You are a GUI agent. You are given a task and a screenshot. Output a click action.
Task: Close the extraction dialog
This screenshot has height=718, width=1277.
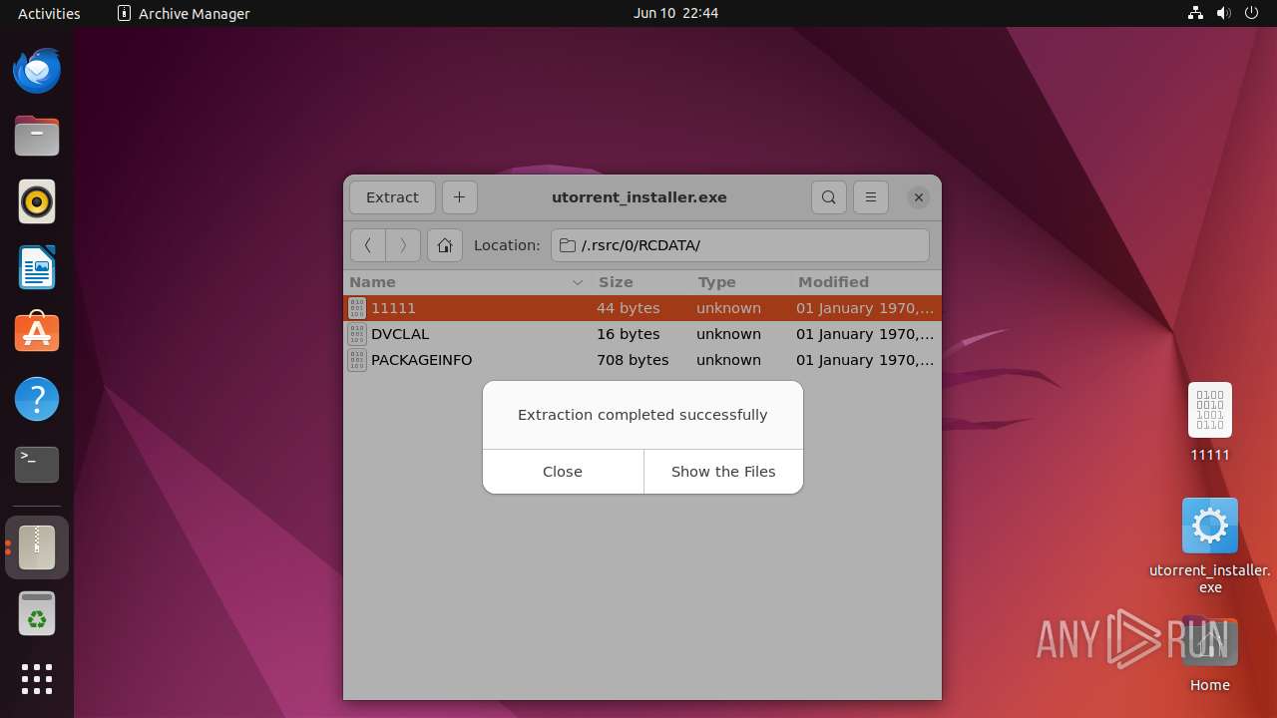point(563,472)
